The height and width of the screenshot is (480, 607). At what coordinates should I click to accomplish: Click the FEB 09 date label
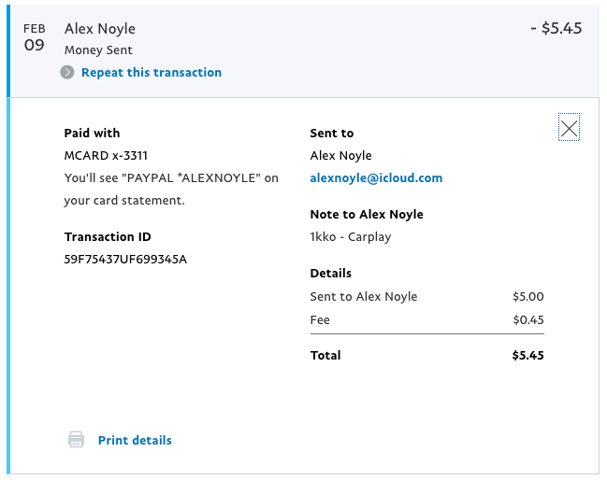(34, 37)
